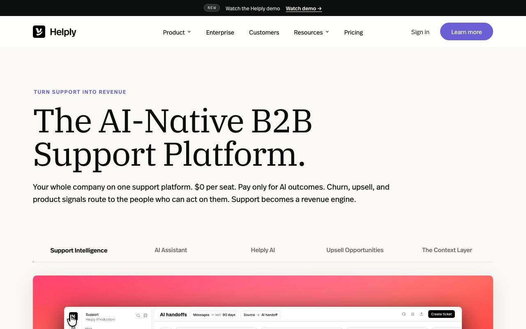The width and height of the screenshot is (526, 329).
Task: Click the NEW badge in the top banner
Action: coord(212,8)
